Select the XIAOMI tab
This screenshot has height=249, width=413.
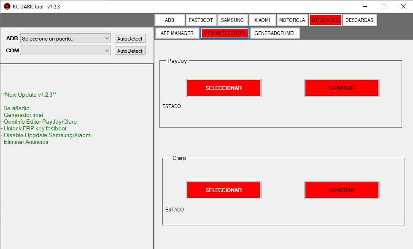click(x=262, y=20)
